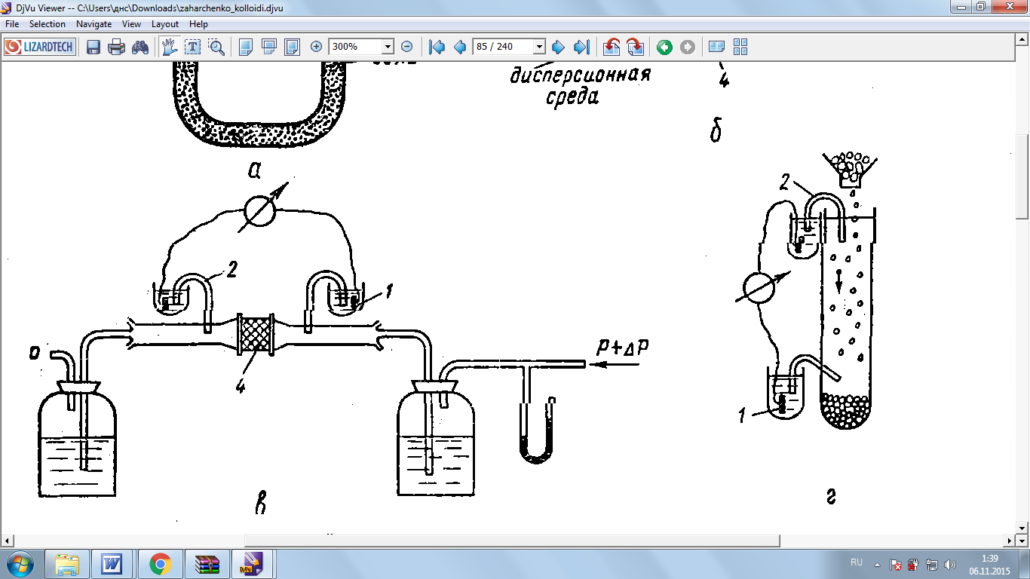The width and height of the screenshot is (1030, 579).
Task: Switch to the first page layout icon
Action: (x=246, y=47)
